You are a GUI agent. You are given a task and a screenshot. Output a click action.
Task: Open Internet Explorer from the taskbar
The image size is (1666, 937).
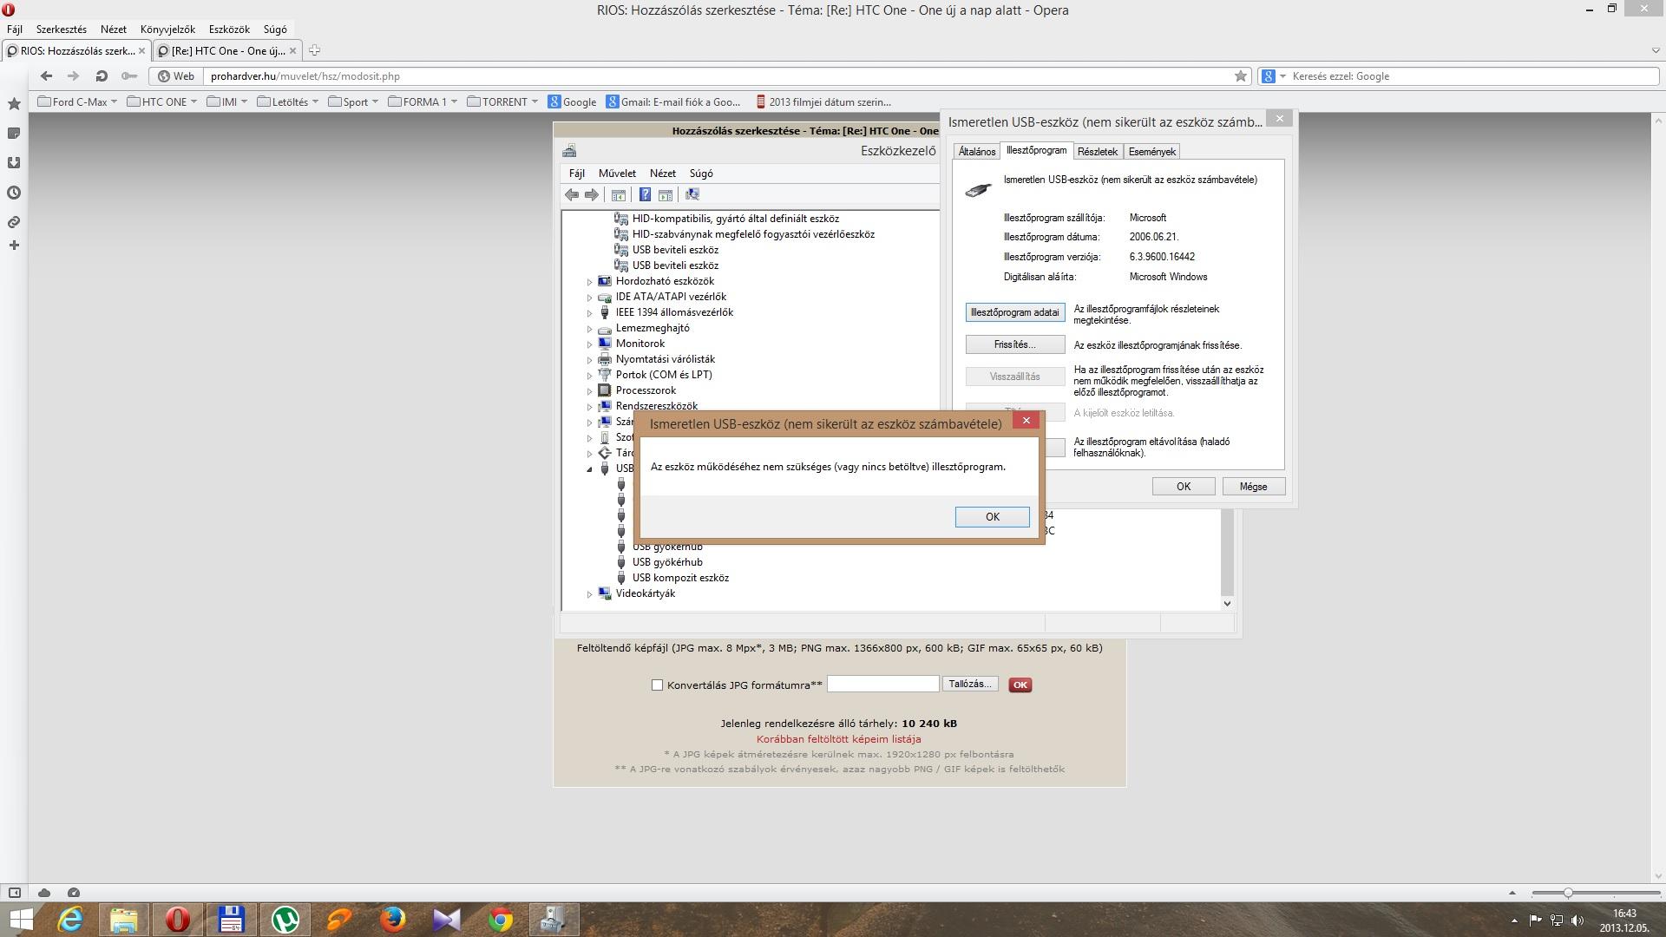click(70, 920)
